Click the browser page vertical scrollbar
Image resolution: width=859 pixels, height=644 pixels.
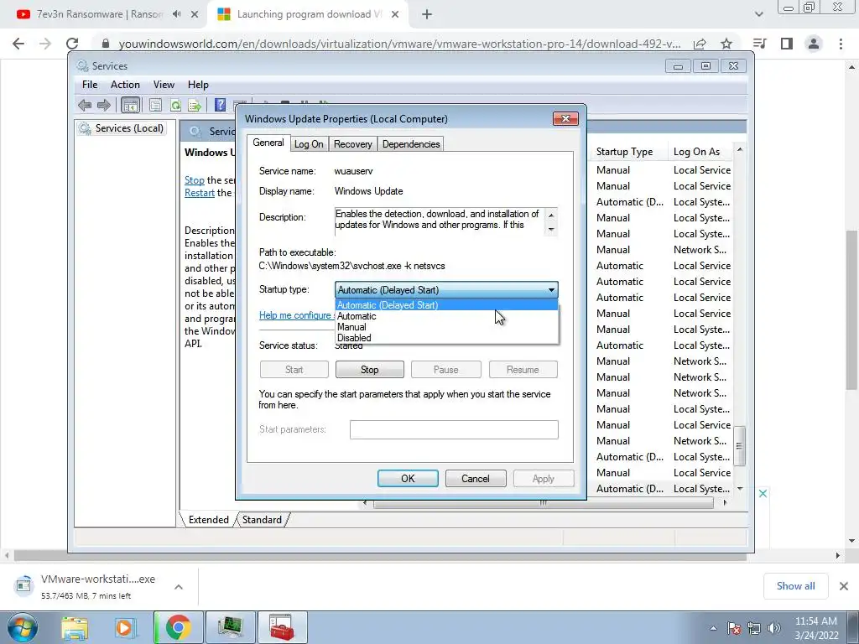pos(852,310)
